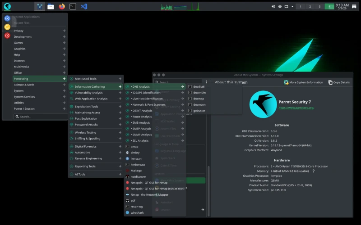Launch Visual Studio Code from the panel
This screenshot has height=225, width=361.
click(84, 6)
